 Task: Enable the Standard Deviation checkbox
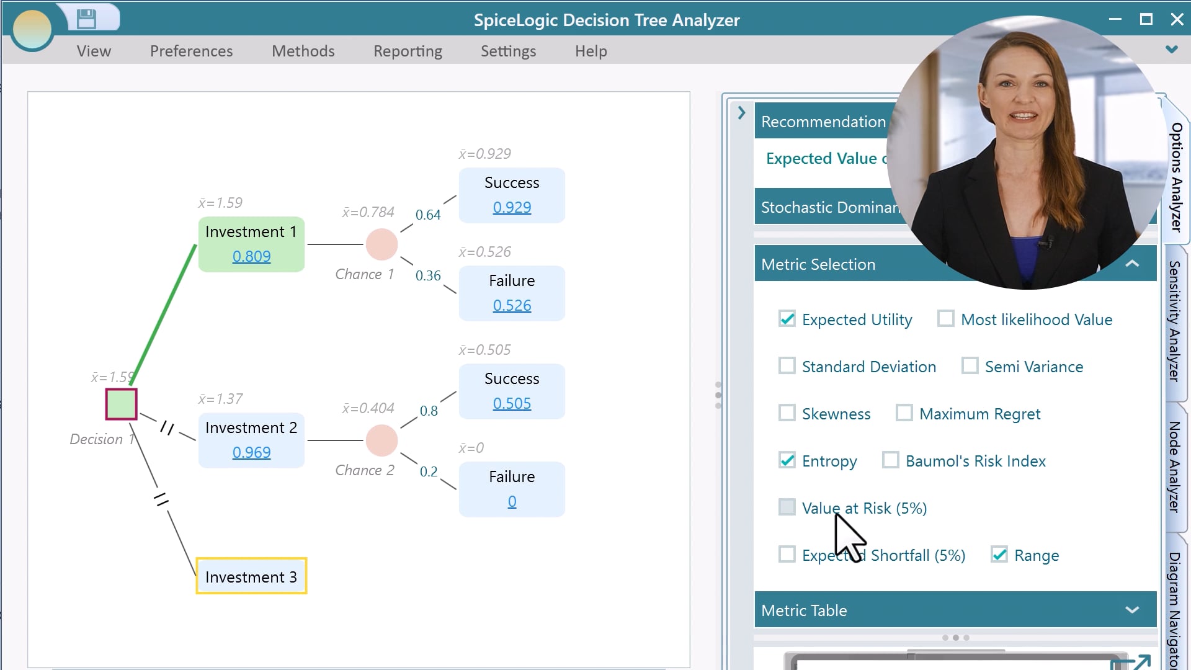(x=787, y=366)
